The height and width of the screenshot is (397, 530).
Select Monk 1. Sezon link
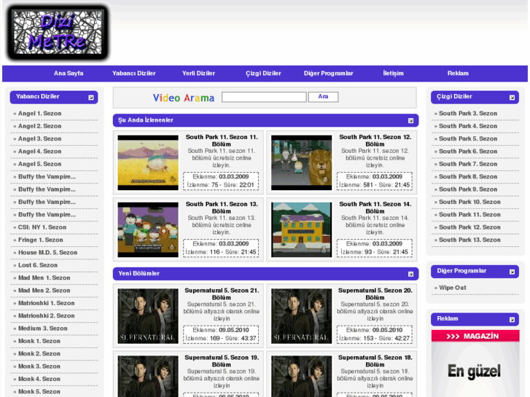(x=39, y=341)
